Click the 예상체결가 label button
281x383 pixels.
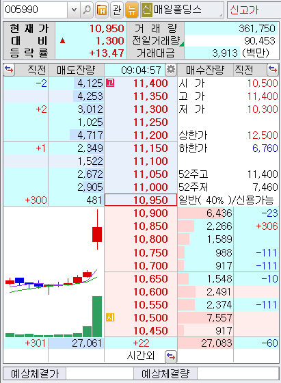click(35, 373)
